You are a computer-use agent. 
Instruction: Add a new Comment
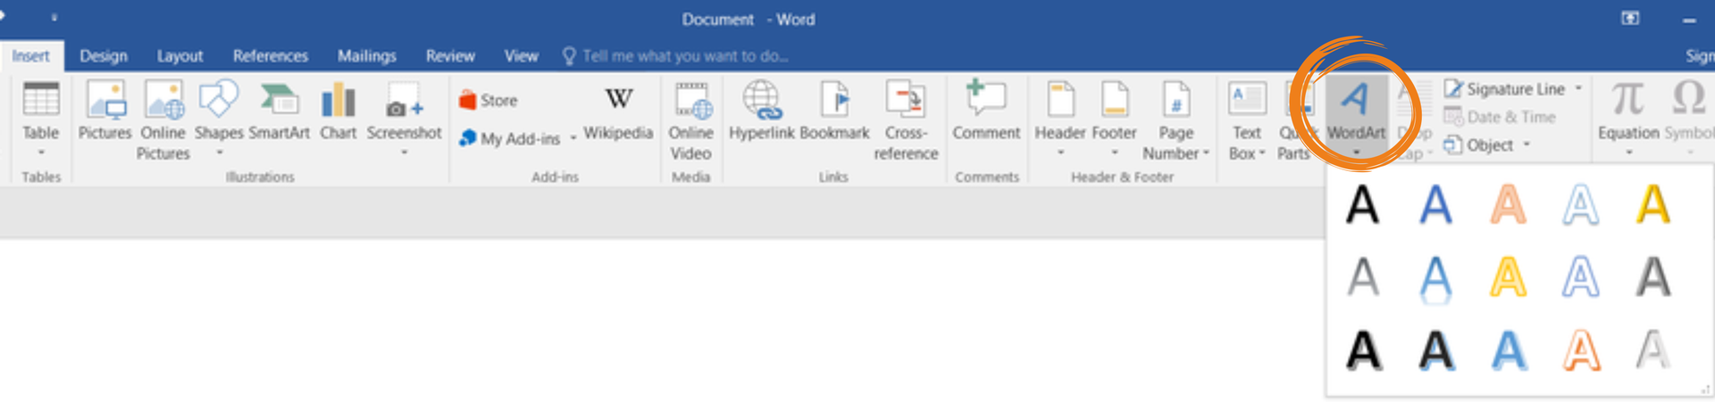[986, 111]
